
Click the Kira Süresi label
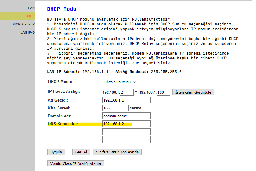pyautogui.click(x=59, y=108)
